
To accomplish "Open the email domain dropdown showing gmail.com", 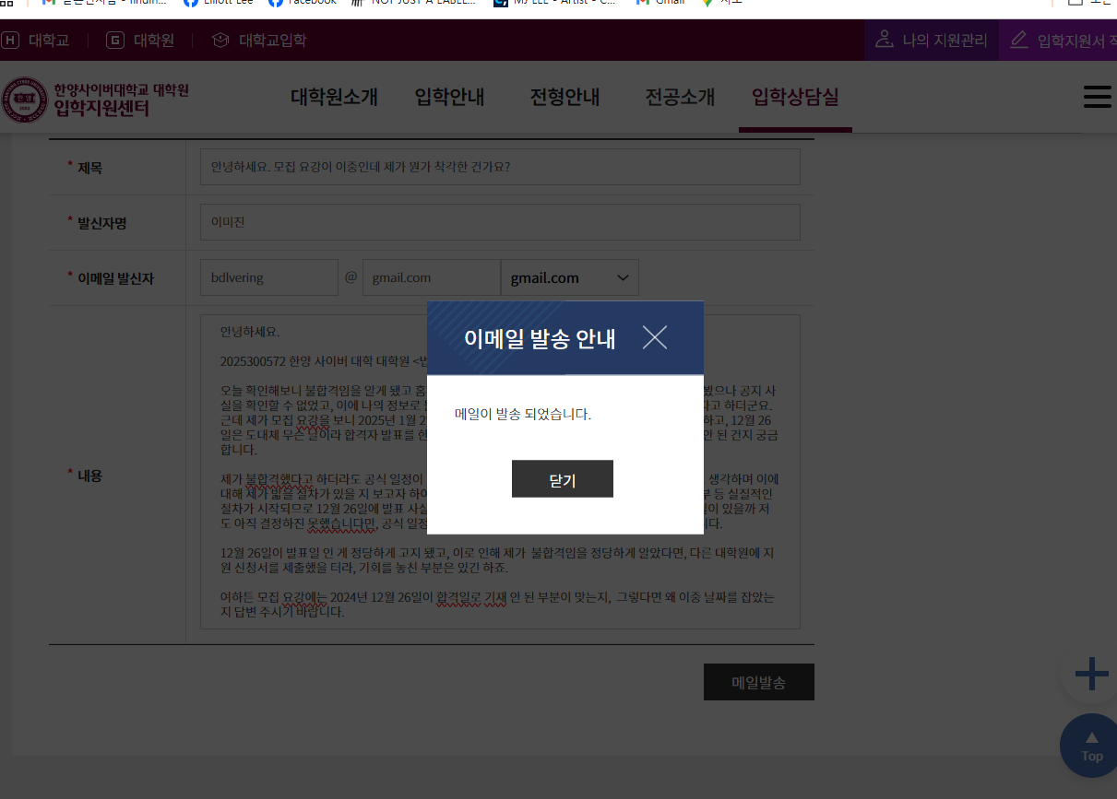I will pyautogui.click(x=569, y=276).
